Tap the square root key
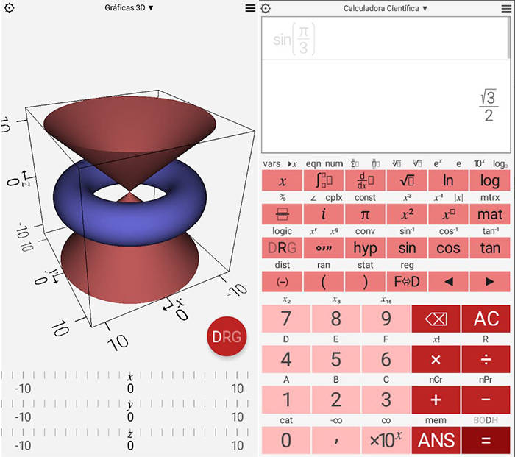Viewport: 515px width, 457px height. [x=406, y=181]
